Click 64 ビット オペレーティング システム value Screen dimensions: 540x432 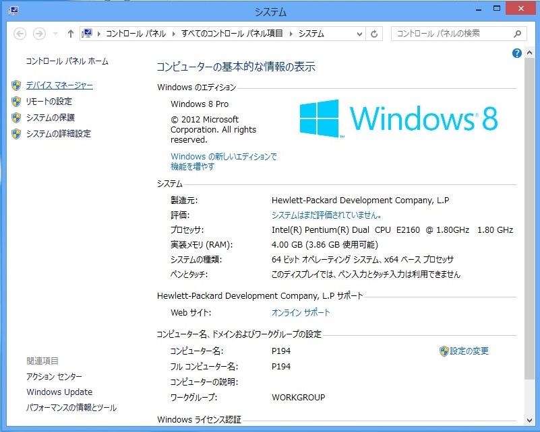click(x=362, y=260)
